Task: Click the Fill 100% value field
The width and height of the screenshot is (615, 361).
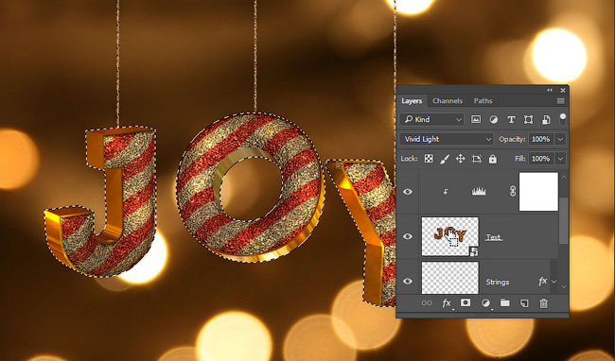Action: tap(541, 159)
